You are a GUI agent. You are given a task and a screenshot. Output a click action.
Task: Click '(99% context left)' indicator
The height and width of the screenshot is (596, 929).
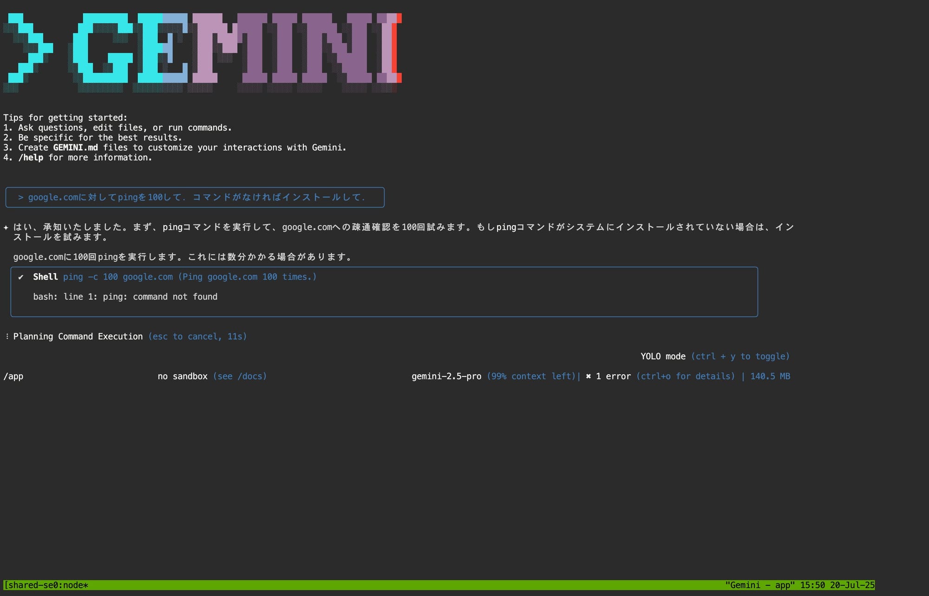pyautogui.click(x=531, y=376)
